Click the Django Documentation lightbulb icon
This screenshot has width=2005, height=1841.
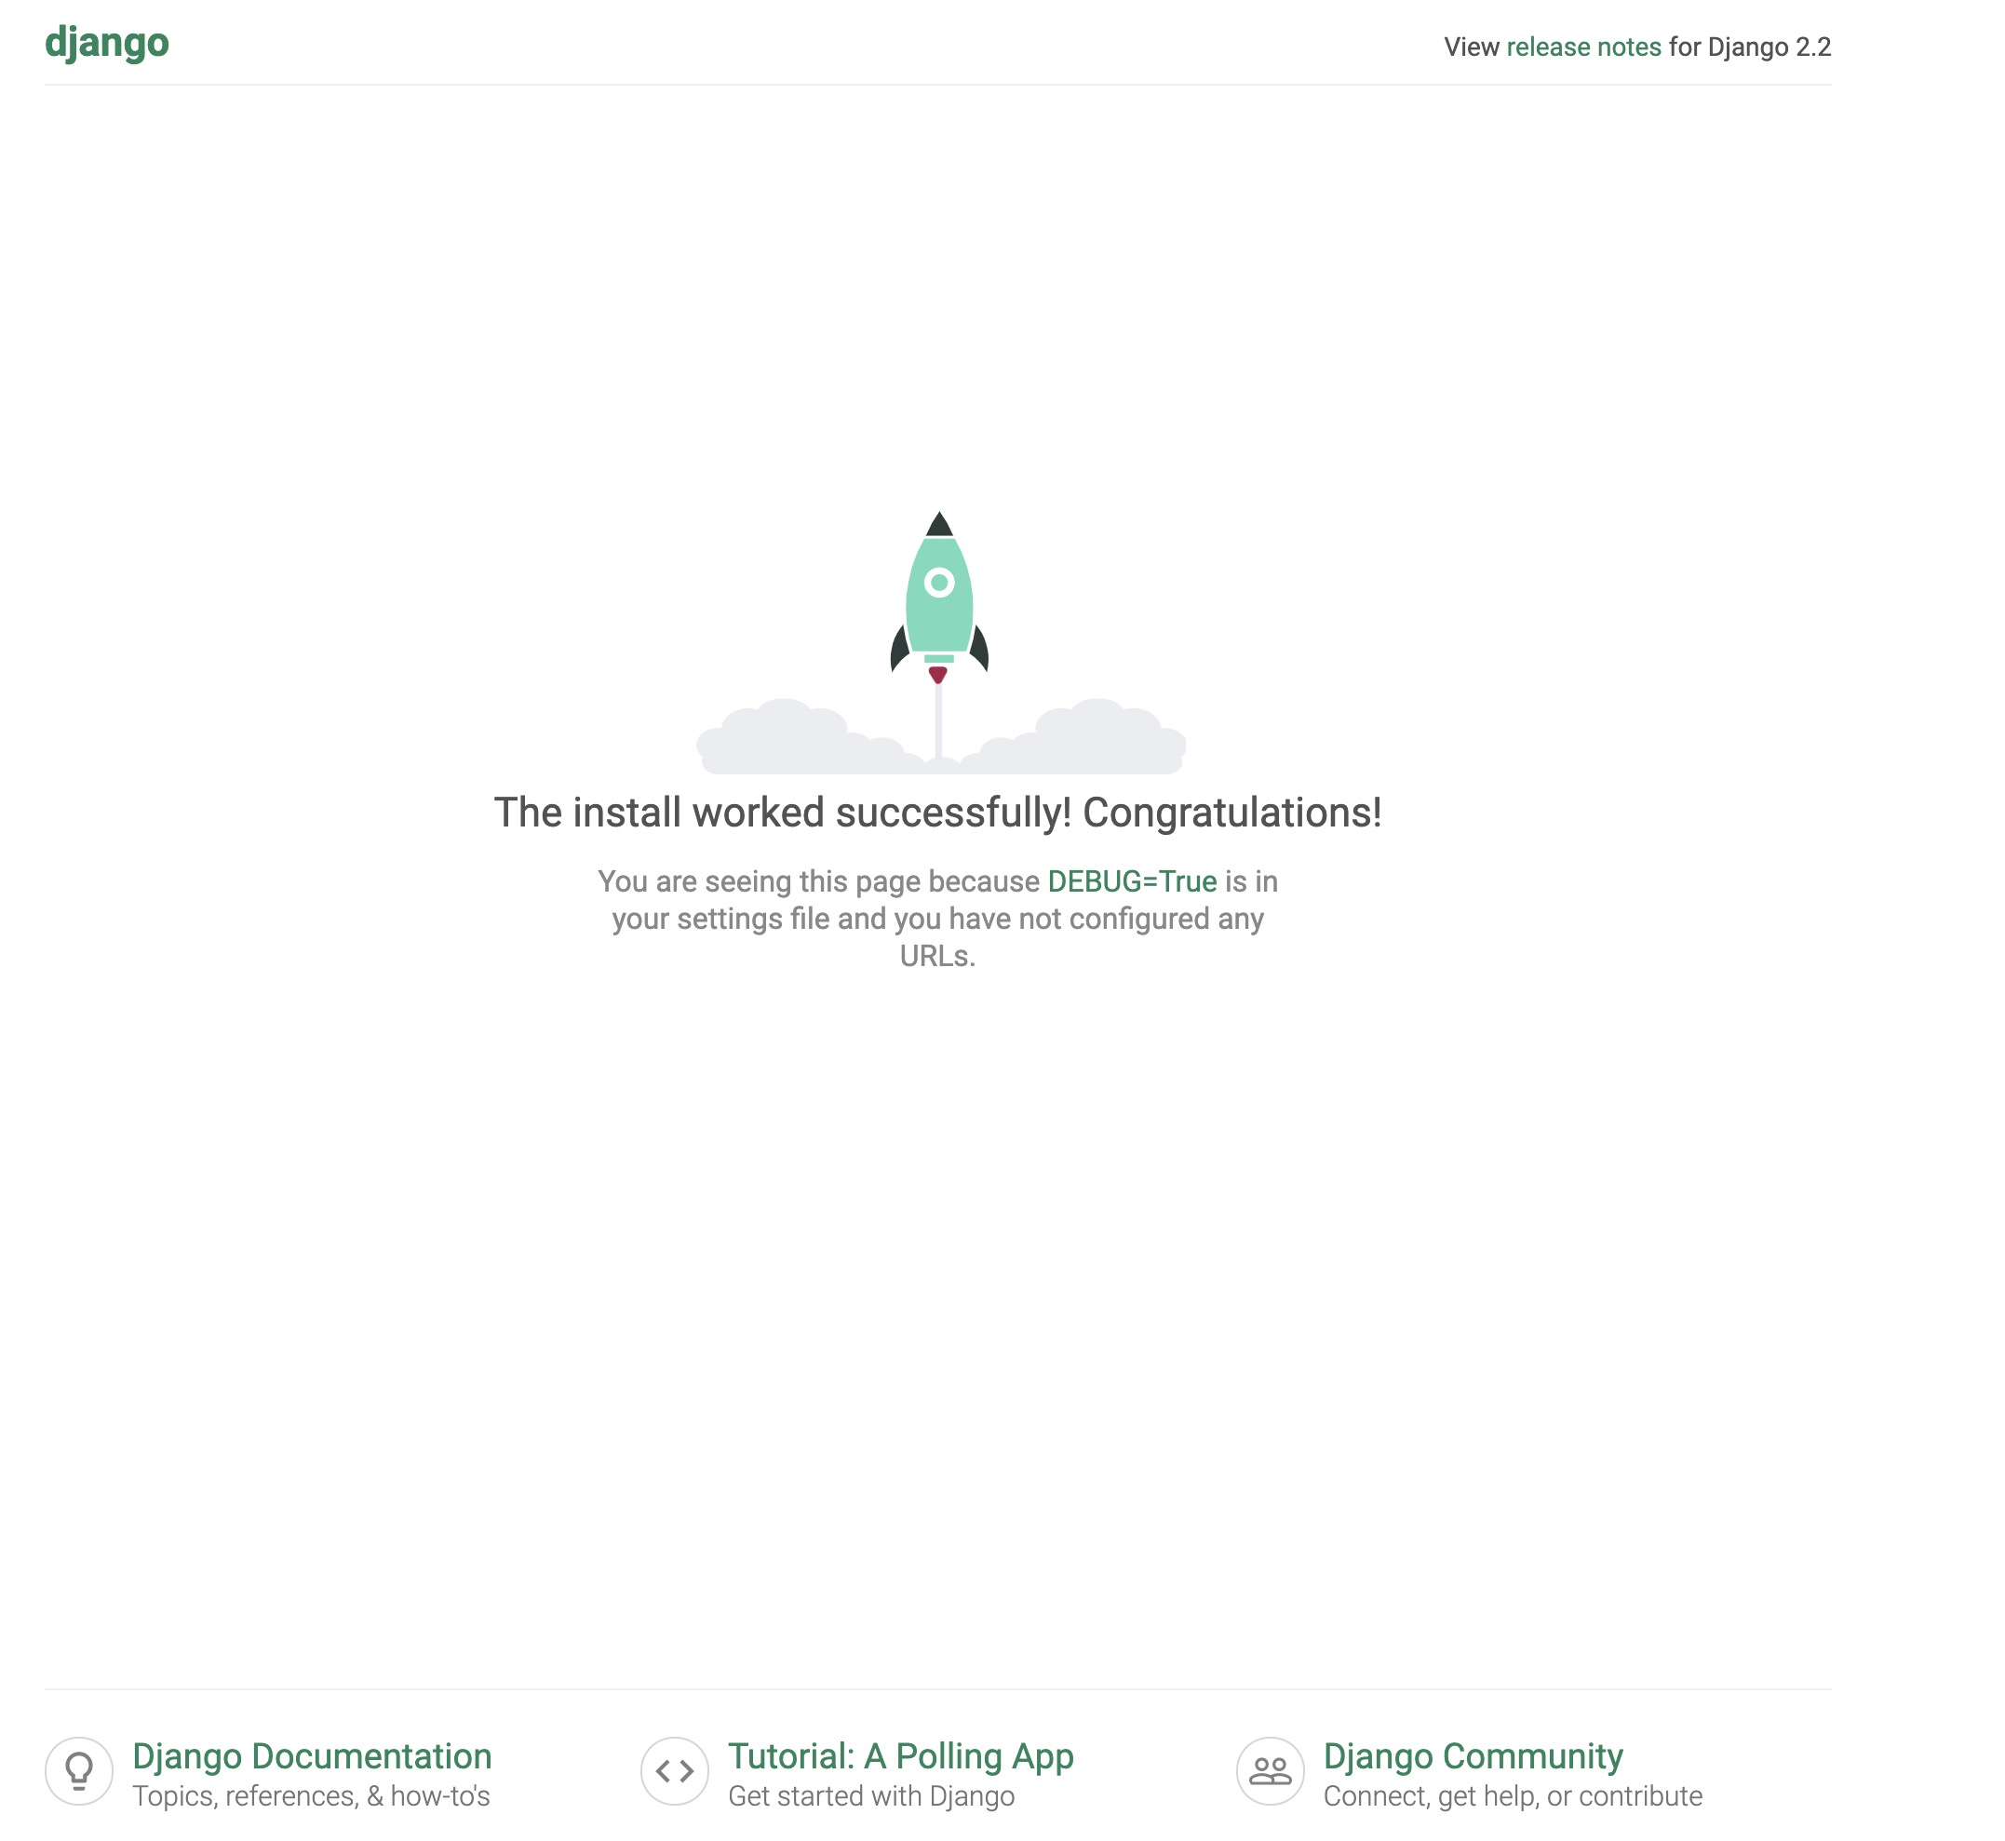pos(78,1769)
